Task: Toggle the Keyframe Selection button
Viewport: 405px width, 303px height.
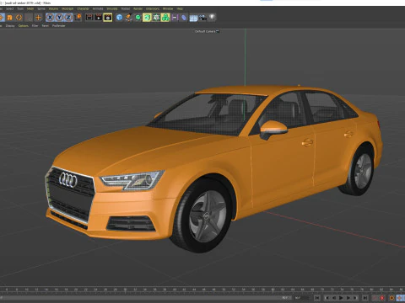Action: 391,298
